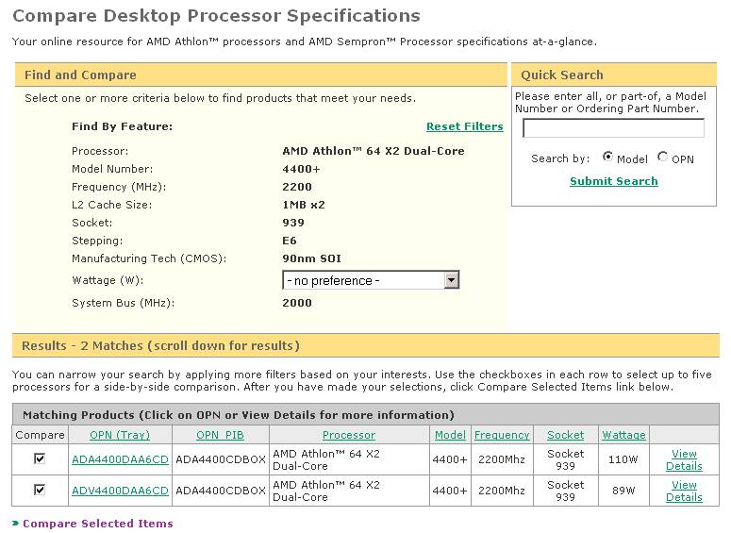
Task: Select the Model radio button
Action: [607, 157]
